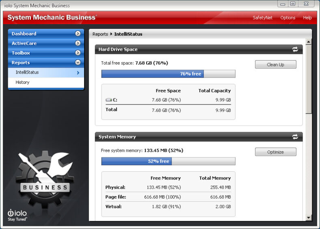Open Help from the top bar
320x229 pixels.
point(307,18)
